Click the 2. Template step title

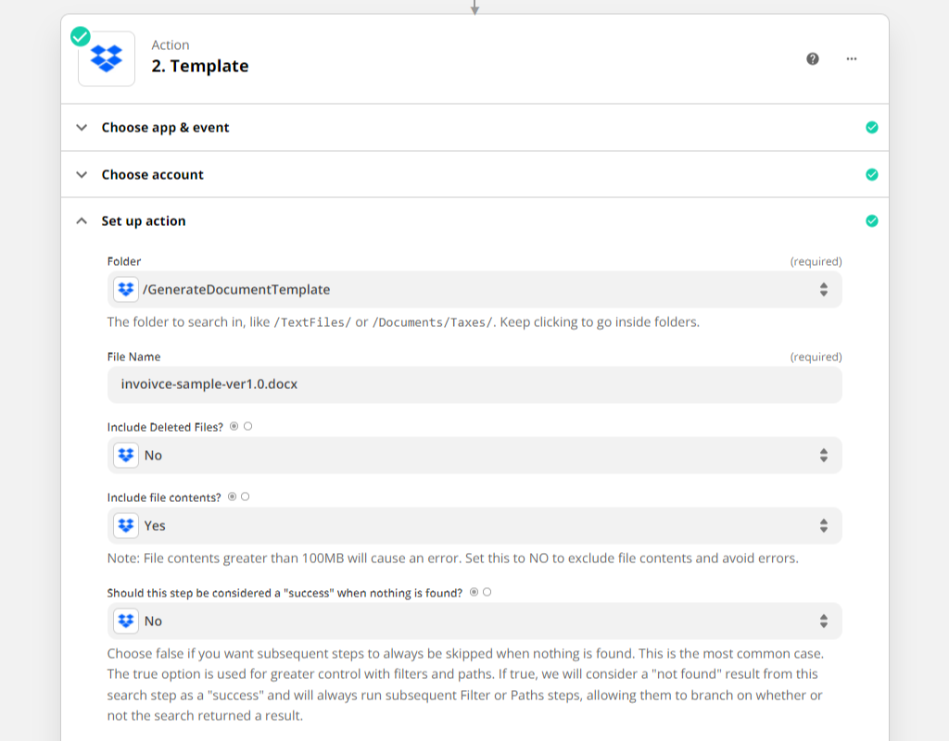[x=200, y=66]
